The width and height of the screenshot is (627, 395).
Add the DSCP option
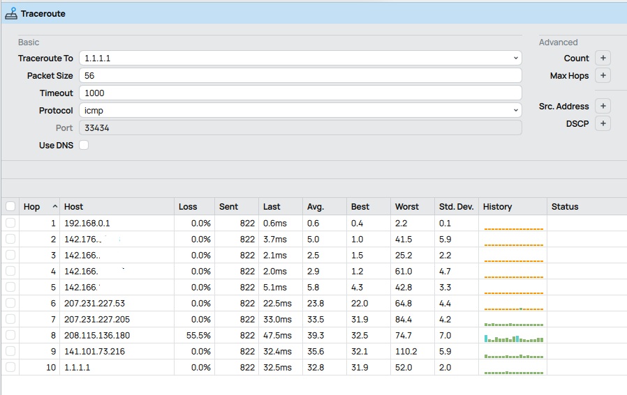(x=603, y=124)
